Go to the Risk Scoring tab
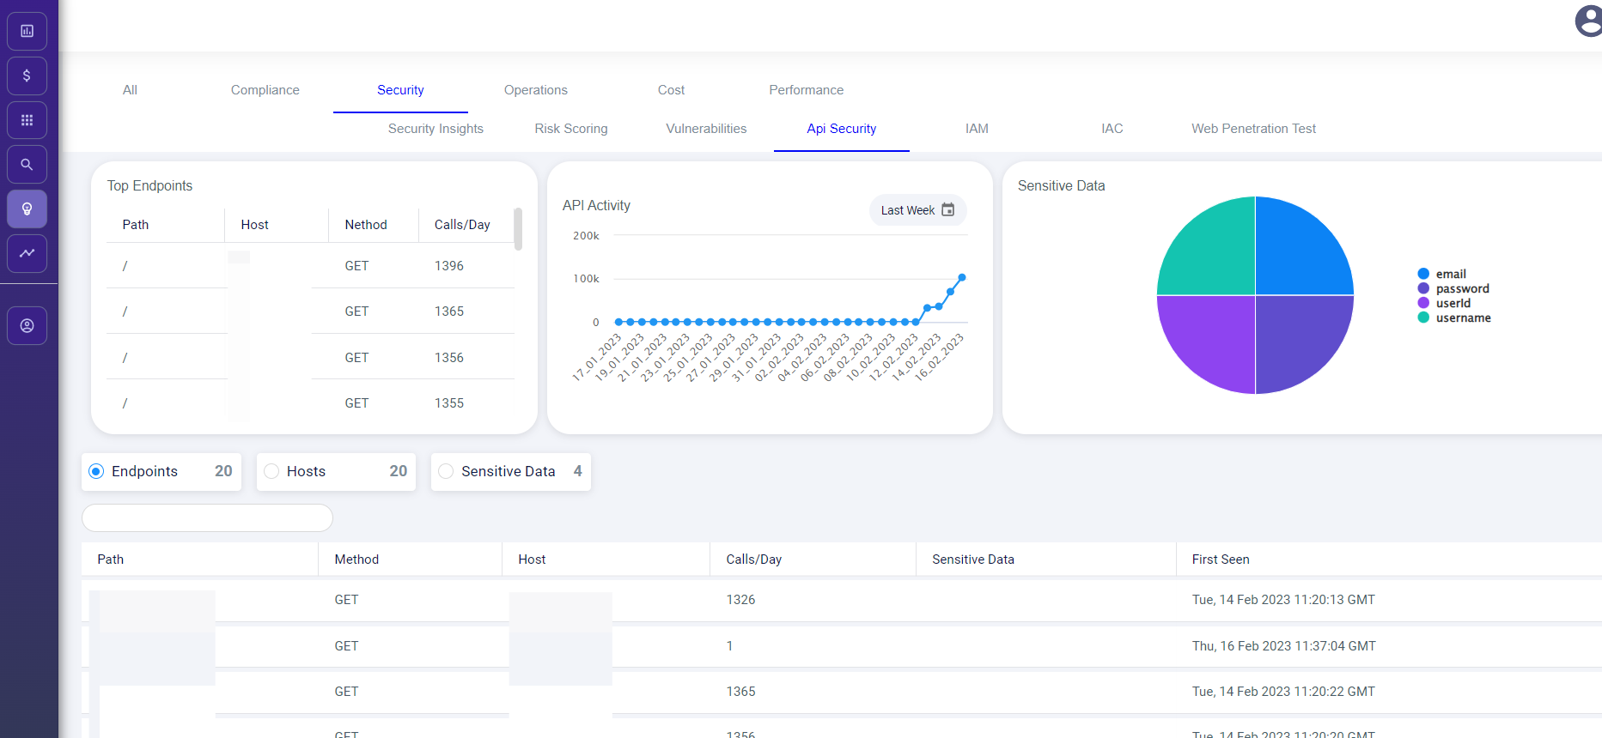This screenshot has width=1602, height=738. [571, 129]
